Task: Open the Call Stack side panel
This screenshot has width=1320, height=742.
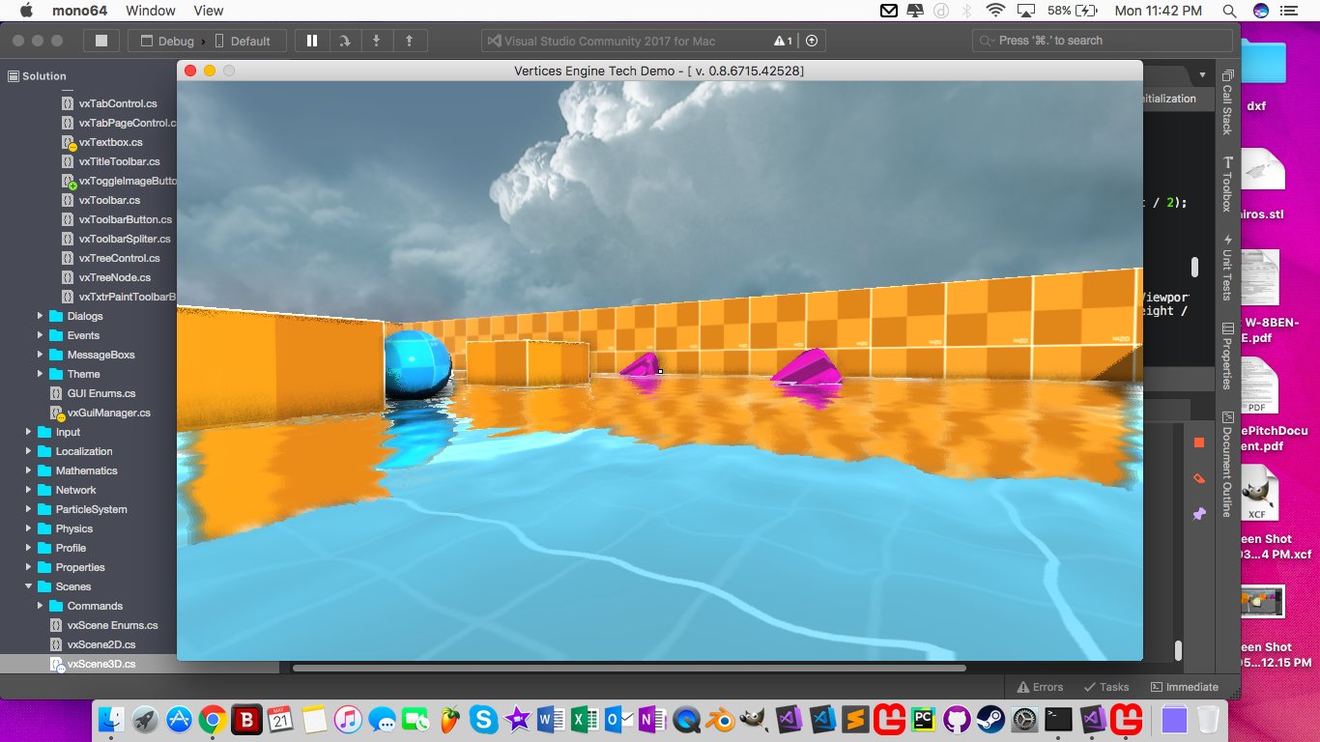Action: pos(1227,102)
